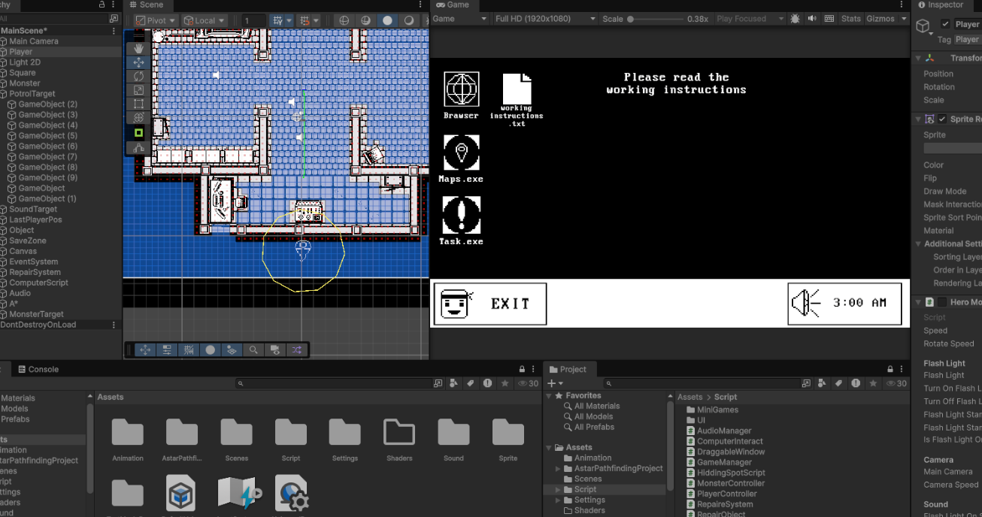Click the snap value field showing 1
This screenshot has width=982, height=517.
tap(253, 20)
